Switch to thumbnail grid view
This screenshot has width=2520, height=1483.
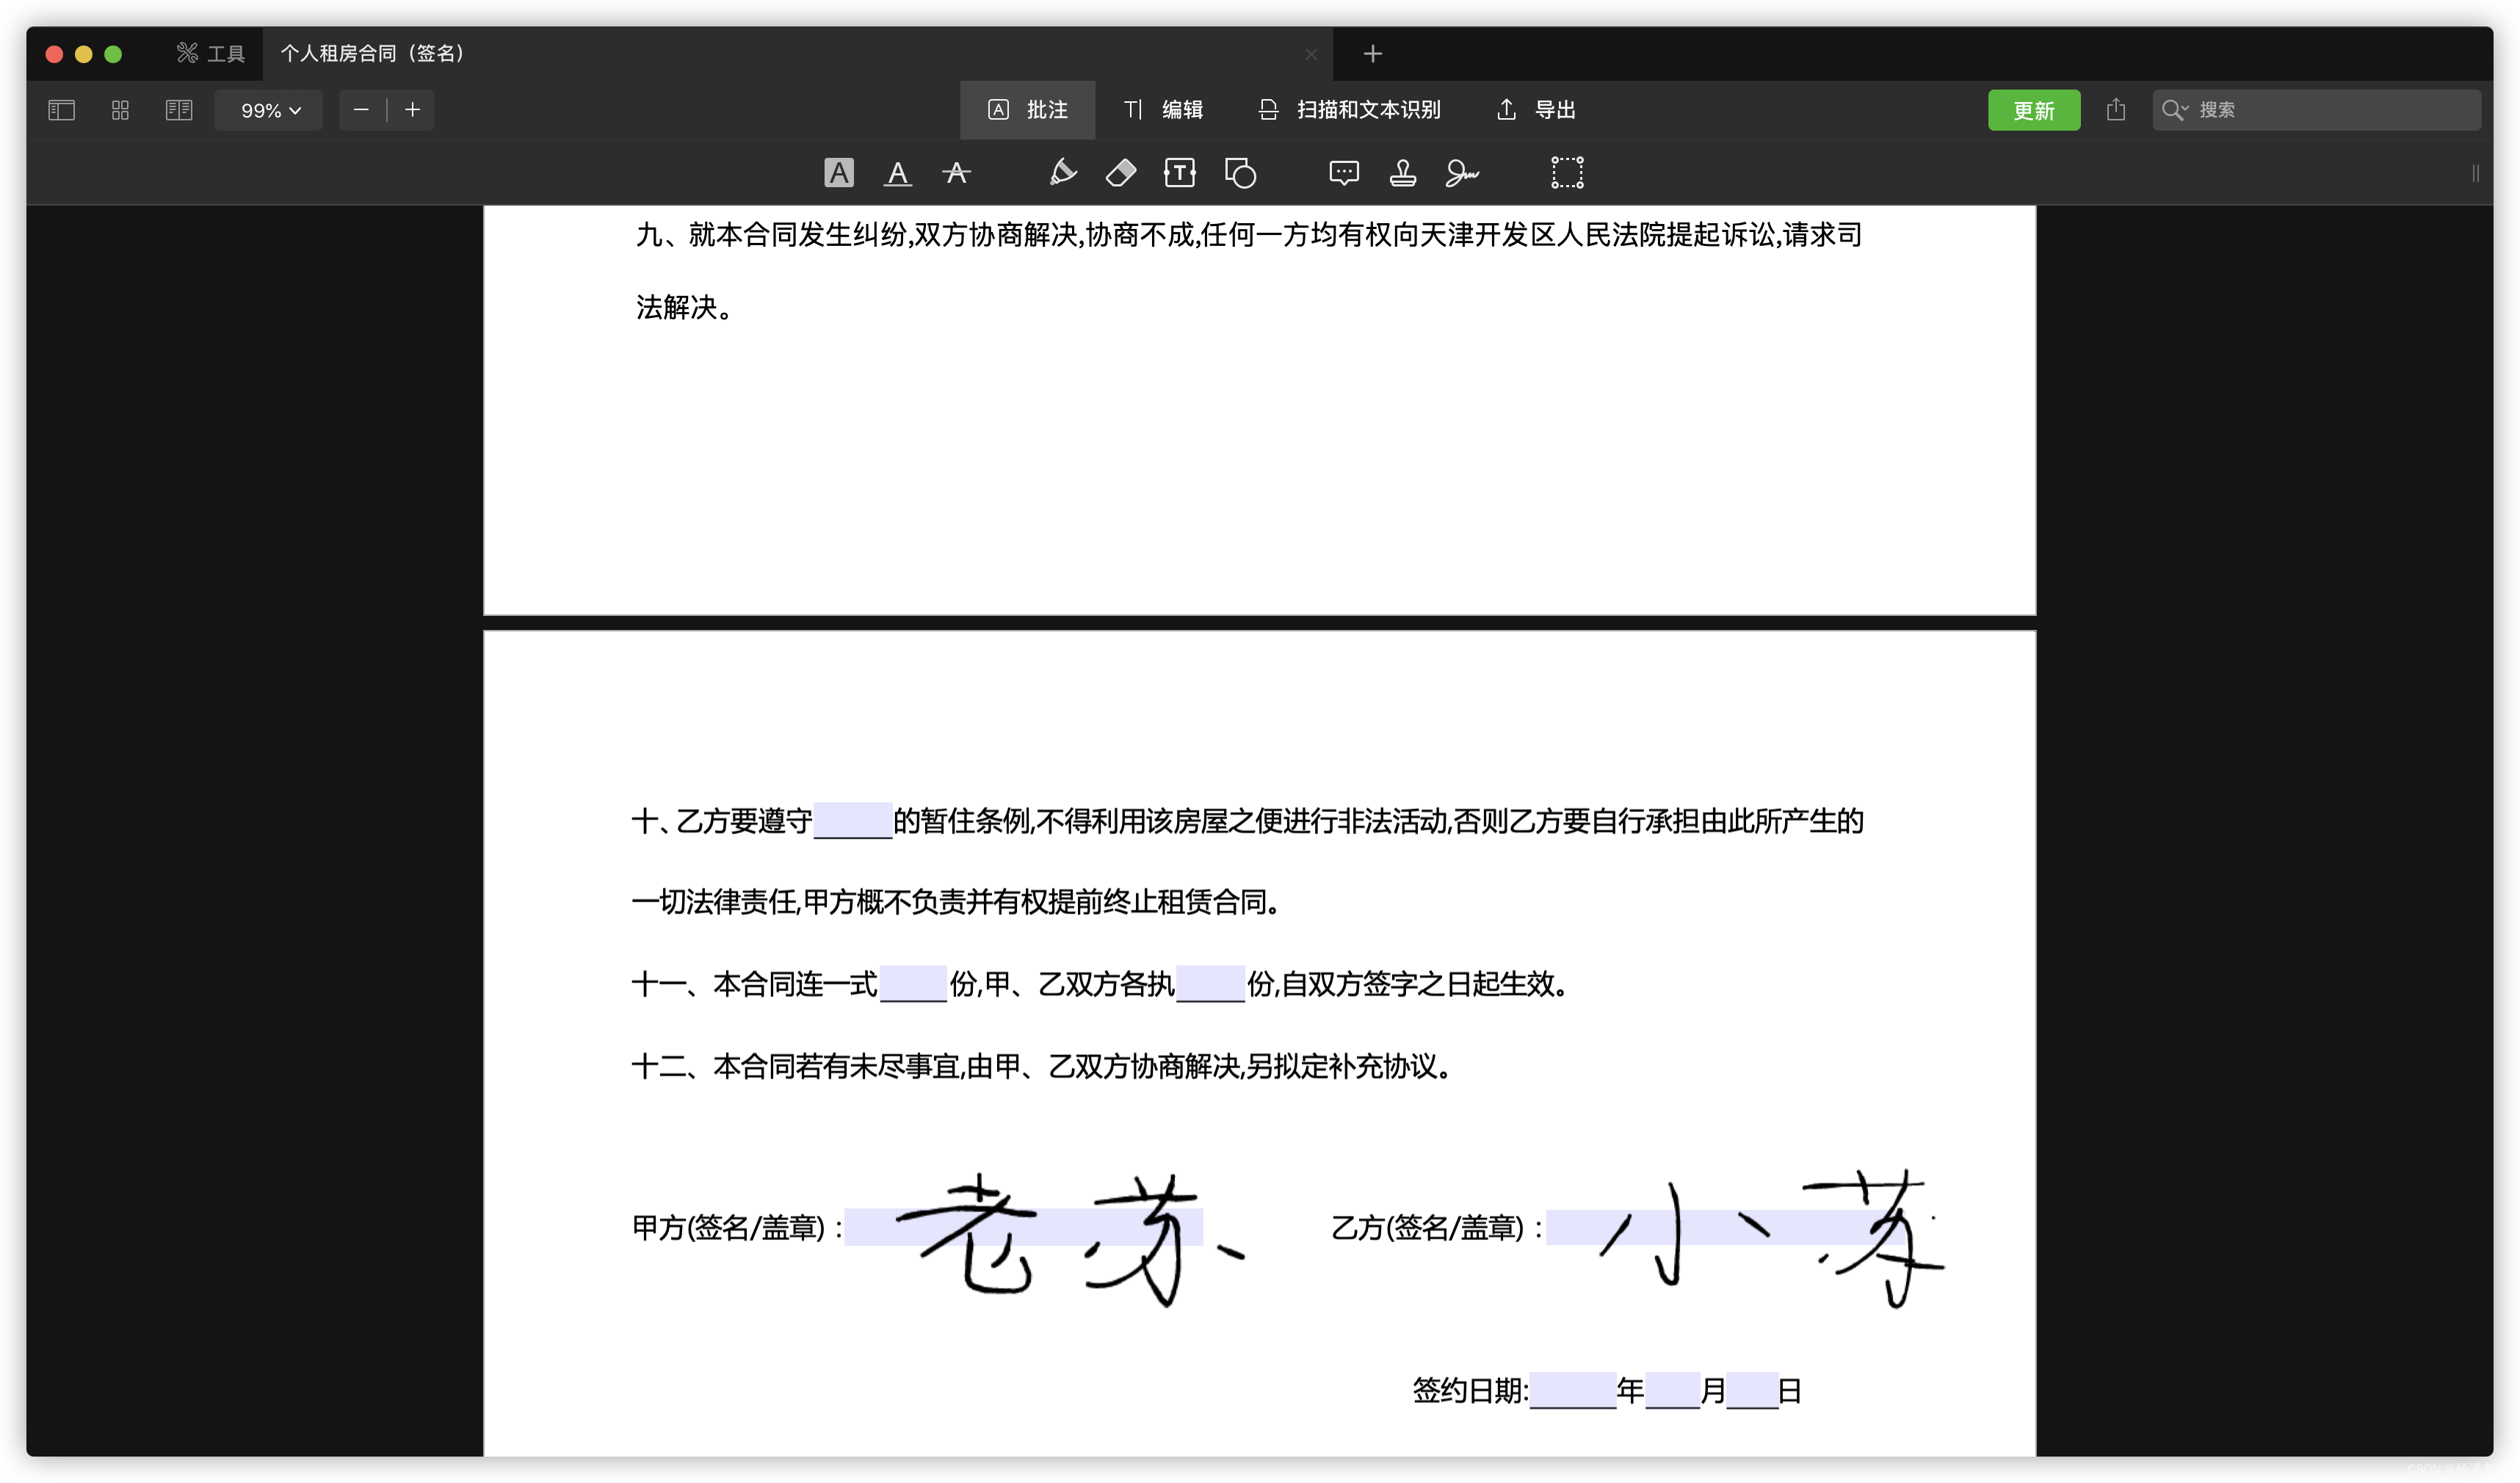[120, 110]
